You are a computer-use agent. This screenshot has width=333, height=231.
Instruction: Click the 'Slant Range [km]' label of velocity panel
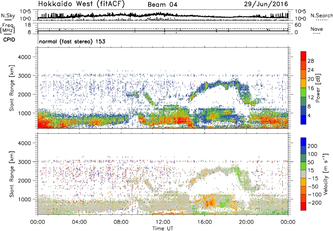tap(12, 174)
